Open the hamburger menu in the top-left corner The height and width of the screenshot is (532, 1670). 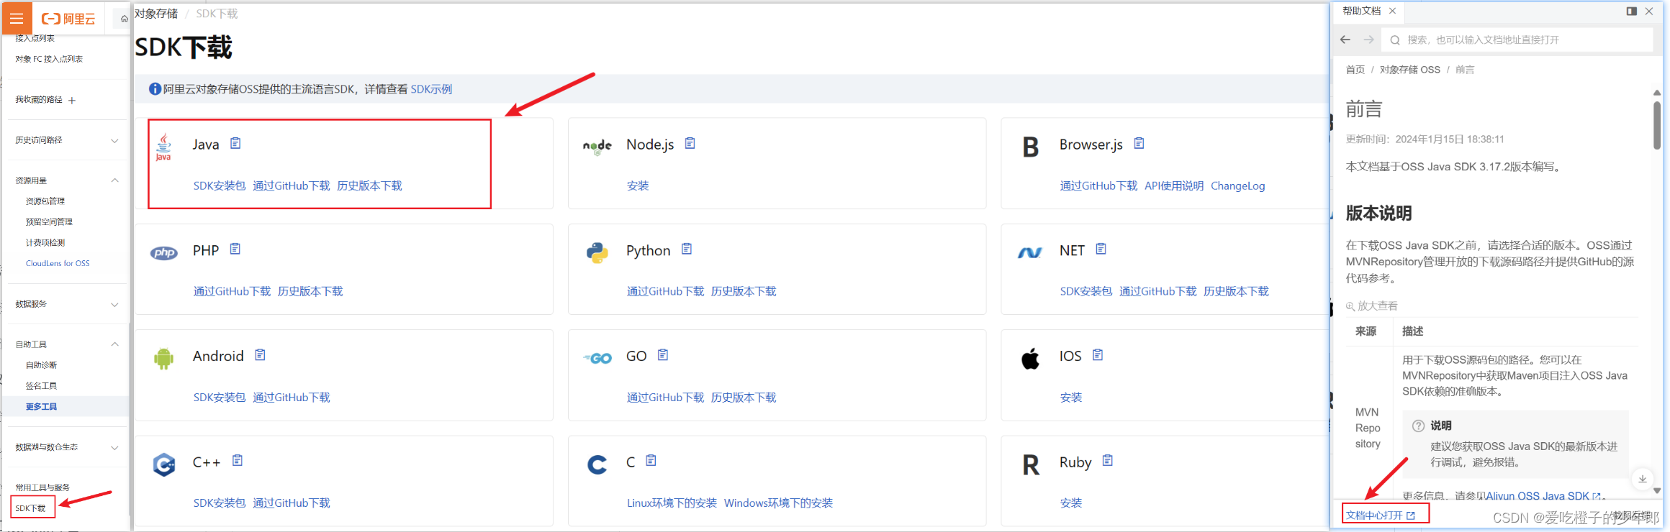[16, 19]
